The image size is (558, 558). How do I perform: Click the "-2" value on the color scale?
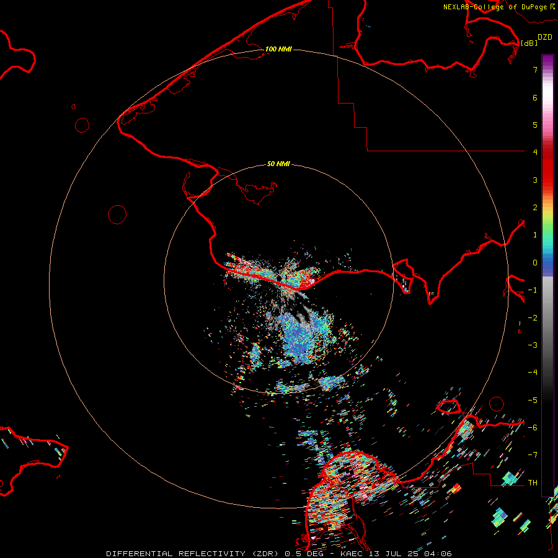point(533,318)
